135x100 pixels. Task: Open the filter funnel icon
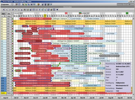pos(40,10)
